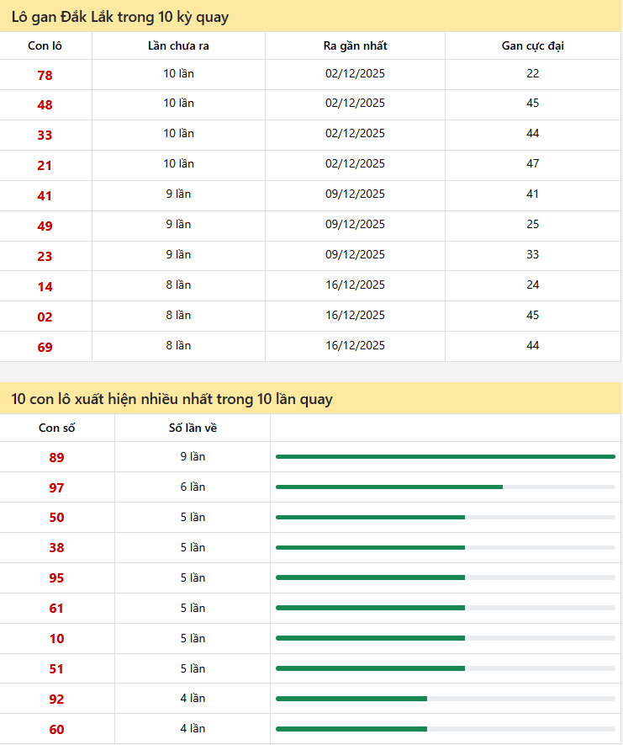Click the "Lần chưa ra" column header
The image size is (623, 745).
tap(178, 46)
